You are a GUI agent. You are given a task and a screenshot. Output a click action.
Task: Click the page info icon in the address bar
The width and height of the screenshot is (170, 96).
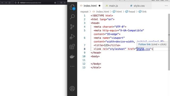point(18,3)
